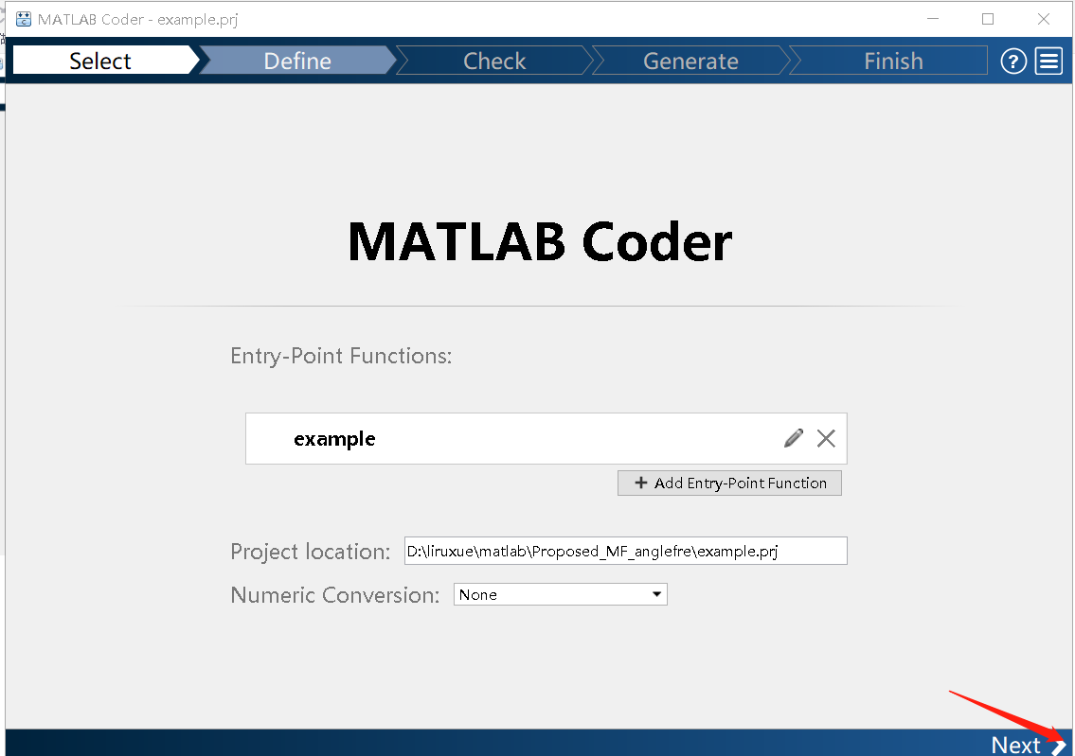Screen dimensions: 1075x756
Task: Click the Project location text field
Action: tap(625, 551)
